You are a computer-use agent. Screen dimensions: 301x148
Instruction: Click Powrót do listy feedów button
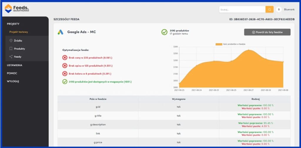click(267, 32)
